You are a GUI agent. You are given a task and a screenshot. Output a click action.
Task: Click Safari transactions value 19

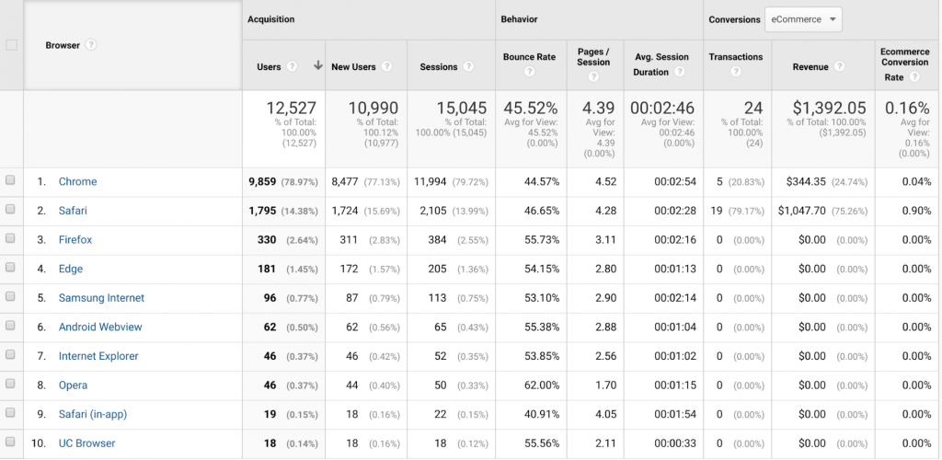(x=716, y=211)
